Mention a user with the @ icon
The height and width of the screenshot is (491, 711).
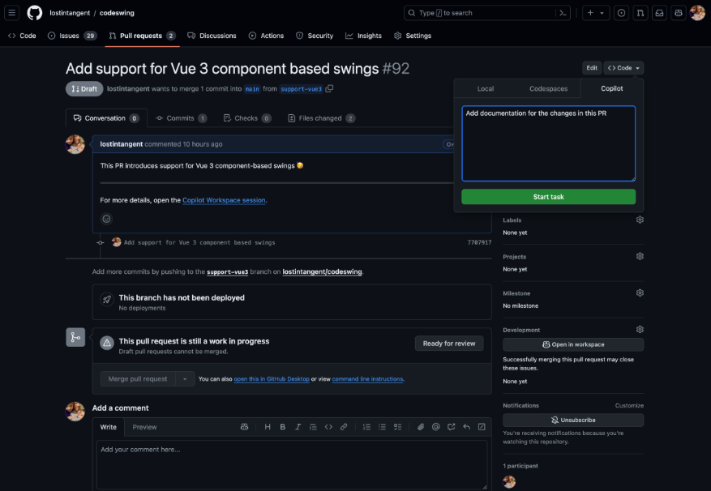[x=435, y=427]
